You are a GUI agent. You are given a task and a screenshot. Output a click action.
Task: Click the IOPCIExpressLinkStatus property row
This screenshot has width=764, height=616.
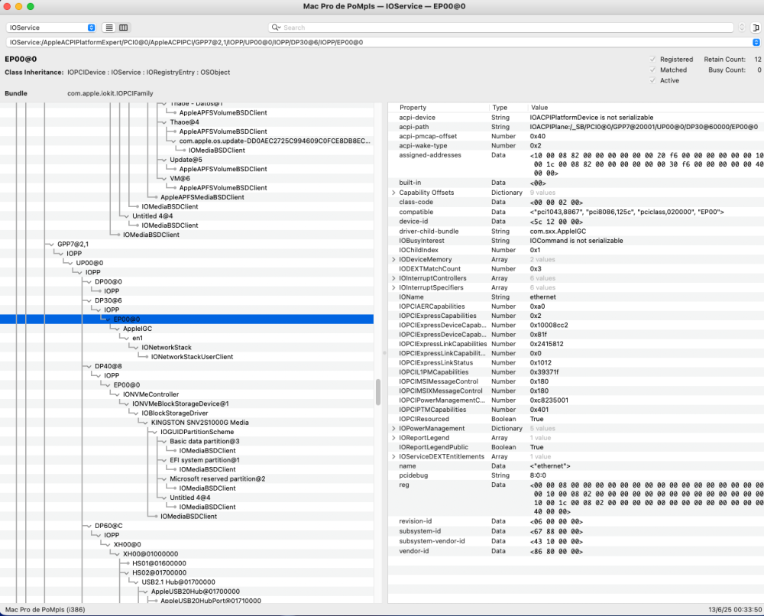coord(576,363)
